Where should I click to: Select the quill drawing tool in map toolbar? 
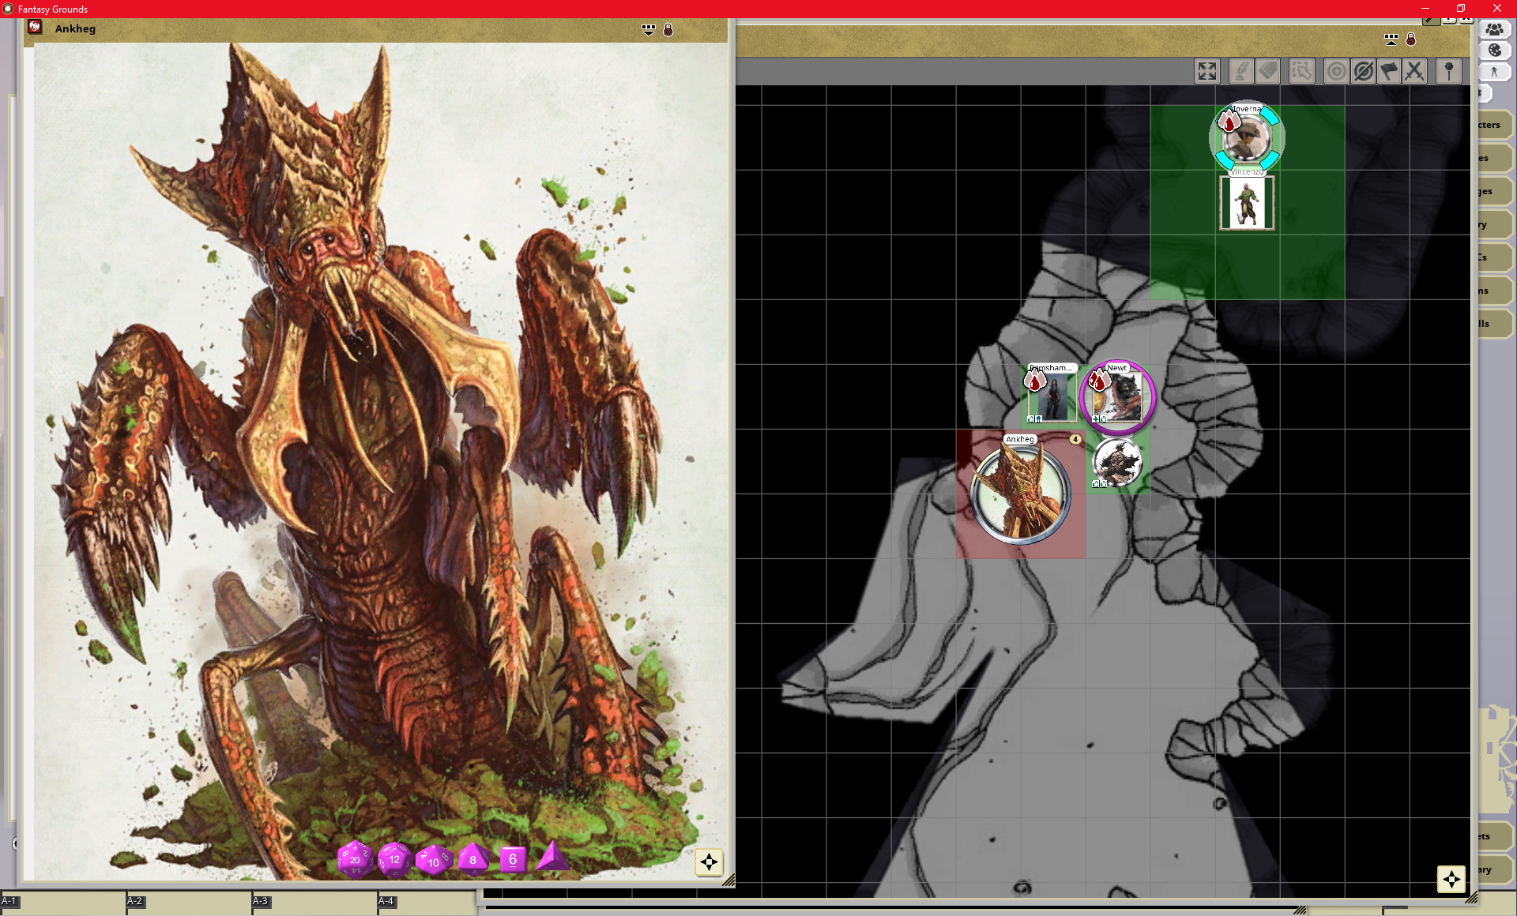[1241, 71]
